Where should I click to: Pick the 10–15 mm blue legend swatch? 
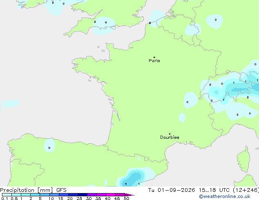[x=54, y=195]
